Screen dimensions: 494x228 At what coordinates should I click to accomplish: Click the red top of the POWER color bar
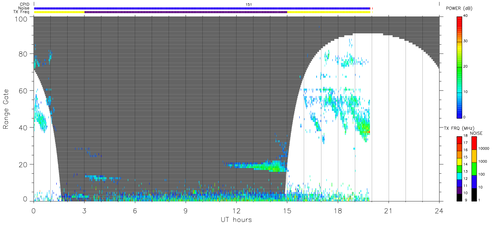tap(459, 20)
